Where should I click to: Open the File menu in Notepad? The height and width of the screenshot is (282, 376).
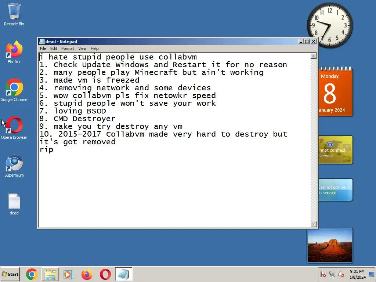point(43,48)
